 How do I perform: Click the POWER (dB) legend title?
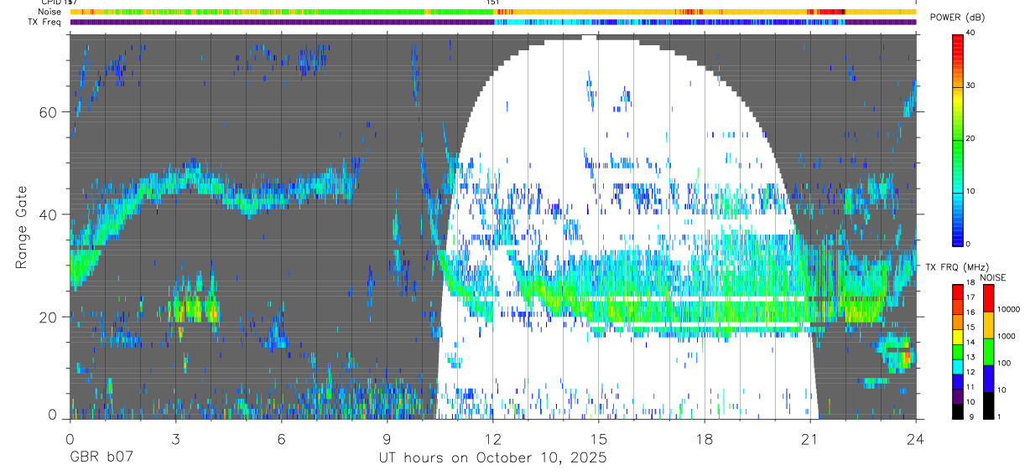coord(957,18)
